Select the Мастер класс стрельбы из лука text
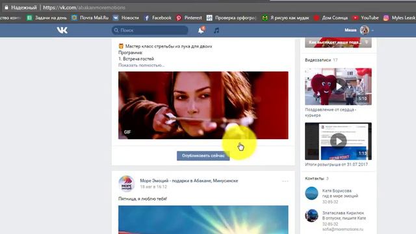416x234 pixels. pyautogui.click(x=168, y=46)
